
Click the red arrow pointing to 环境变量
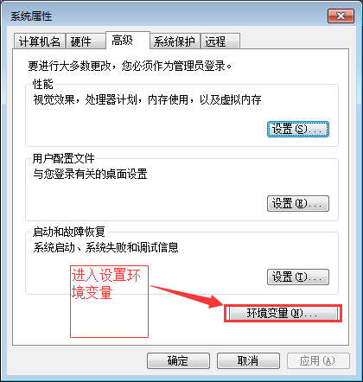(188, 296)
